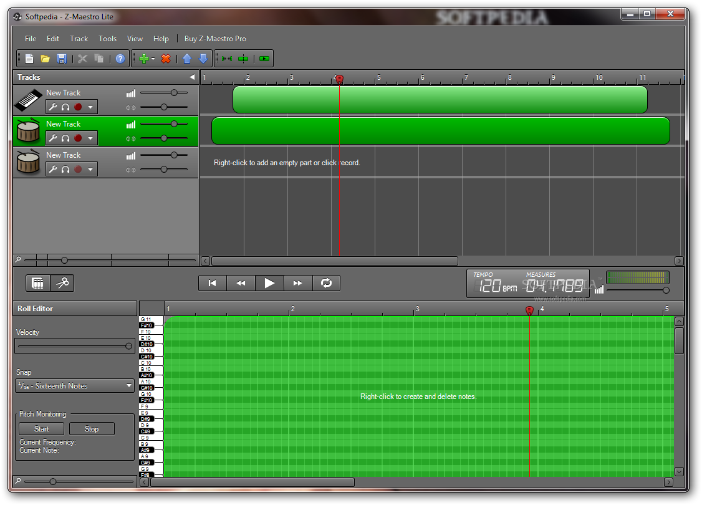
Task: Open the Snap Sixteenth Notes dropdown
Action: (75, 386)
